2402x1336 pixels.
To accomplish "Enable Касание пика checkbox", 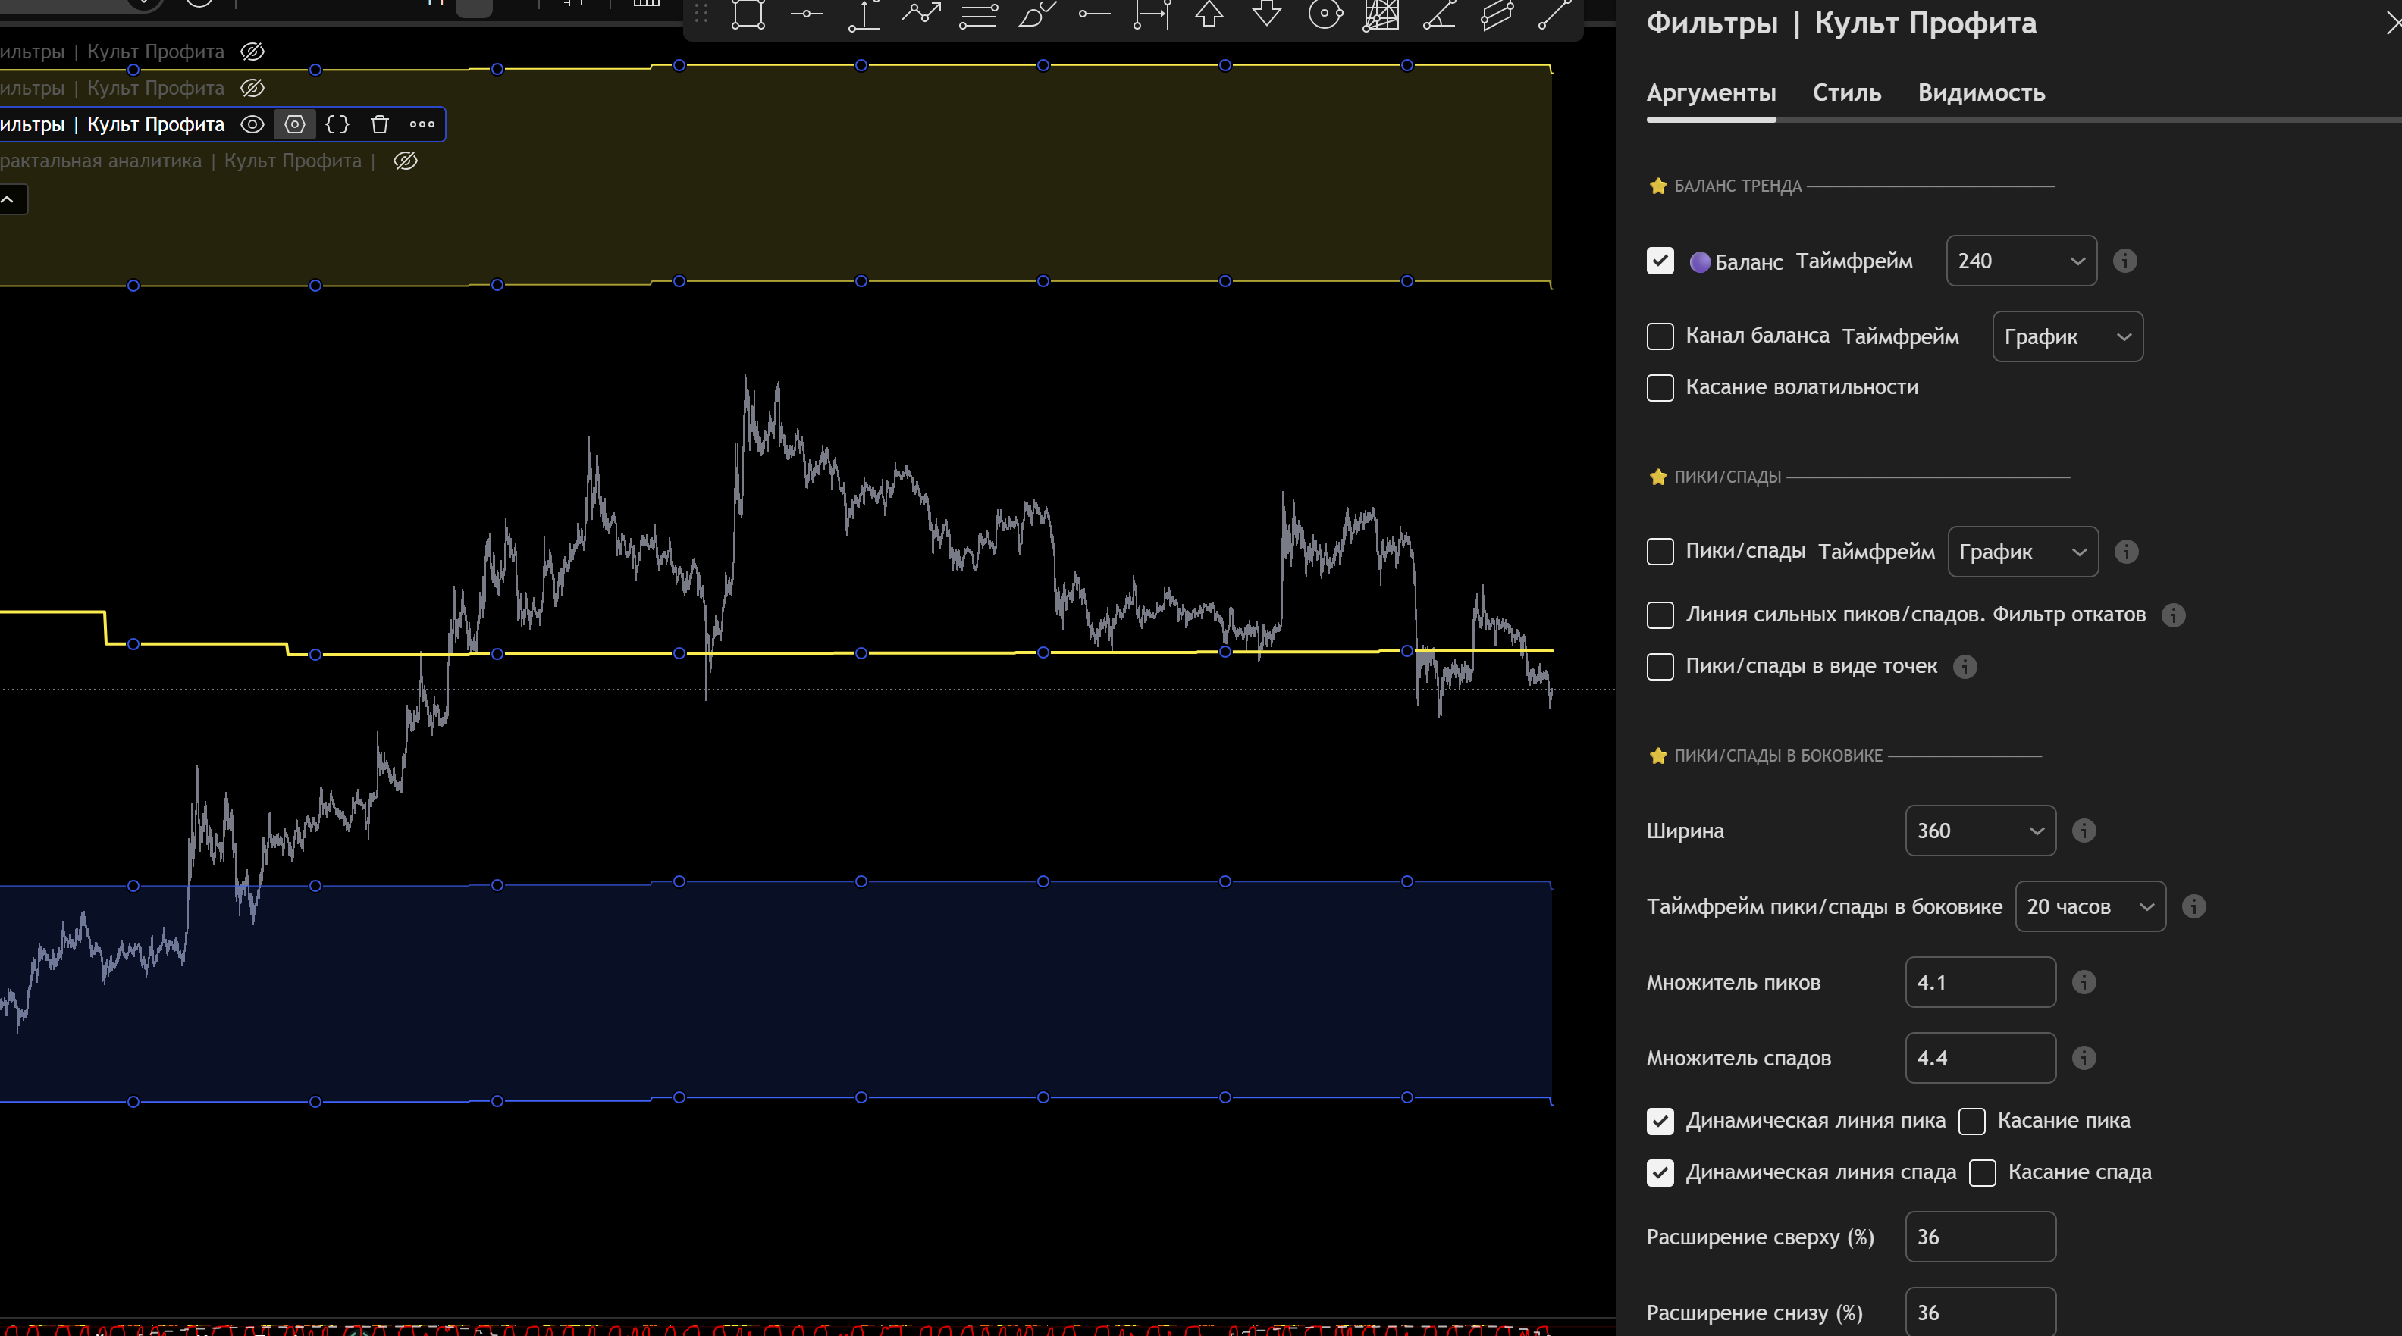I will 1972,1121.
